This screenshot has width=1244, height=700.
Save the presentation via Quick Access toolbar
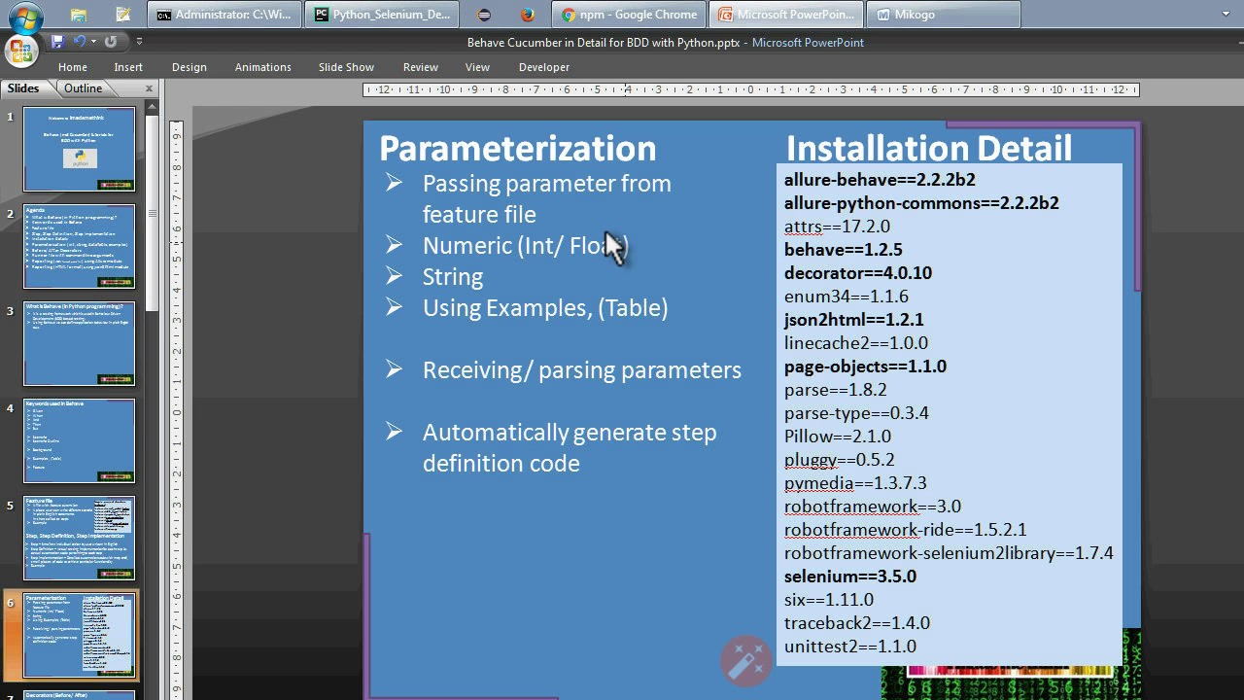(57, 41)
